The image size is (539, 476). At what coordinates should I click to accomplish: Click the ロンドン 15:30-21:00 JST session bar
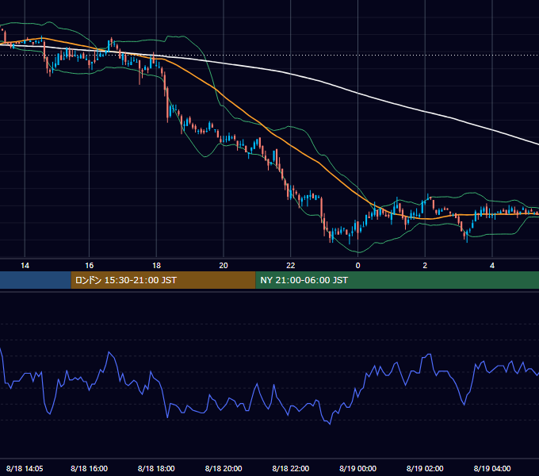(x=163, y=280)
